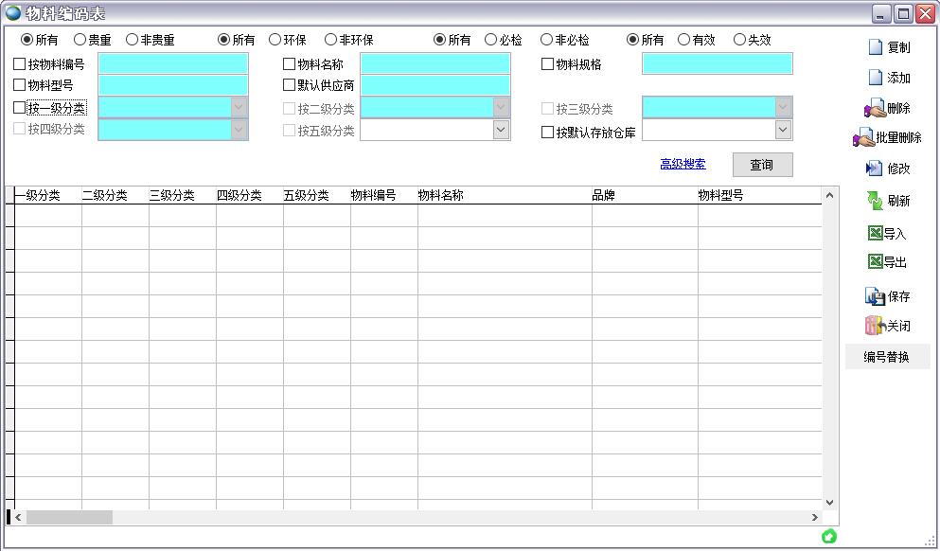
Task: Open the 按默认存放仓库 dropdown list
Action: (x=783, y=132)
